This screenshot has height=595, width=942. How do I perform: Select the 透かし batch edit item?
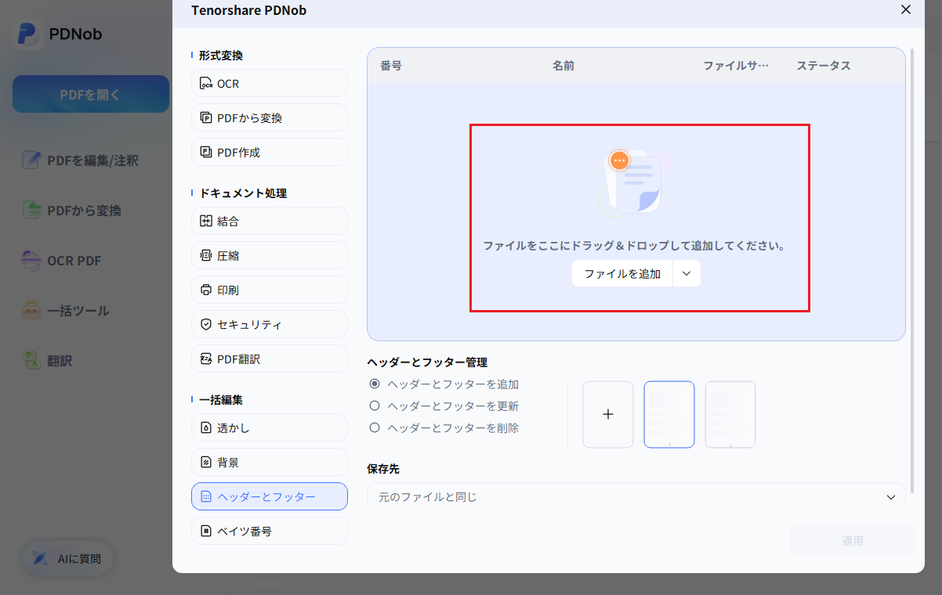[x=270, y=428]
